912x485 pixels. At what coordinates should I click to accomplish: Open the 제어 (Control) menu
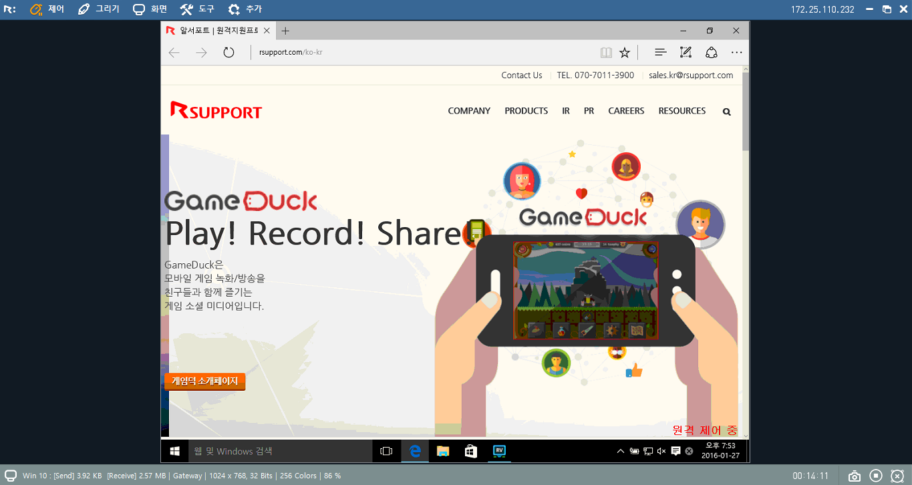tap(47, 9)
